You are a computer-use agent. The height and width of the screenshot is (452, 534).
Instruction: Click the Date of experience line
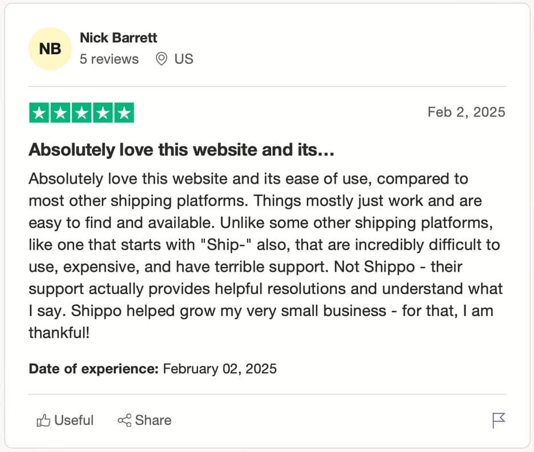152,369
